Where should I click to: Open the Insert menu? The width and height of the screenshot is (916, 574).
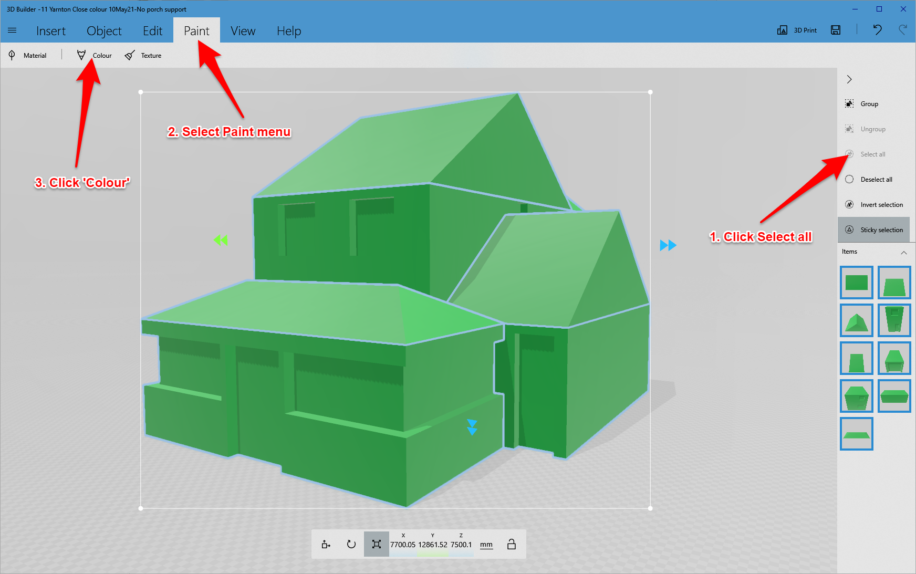tap(51, 31)
